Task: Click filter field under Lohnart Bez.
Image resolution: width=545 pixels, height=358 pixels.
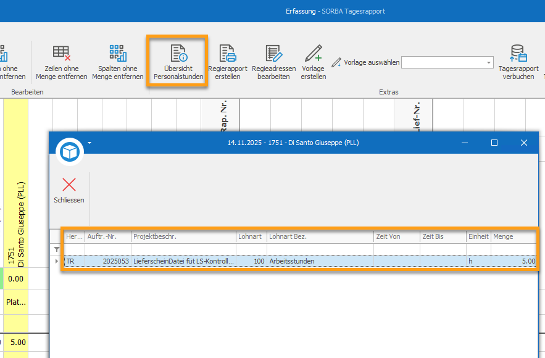Action: [320, 249]
